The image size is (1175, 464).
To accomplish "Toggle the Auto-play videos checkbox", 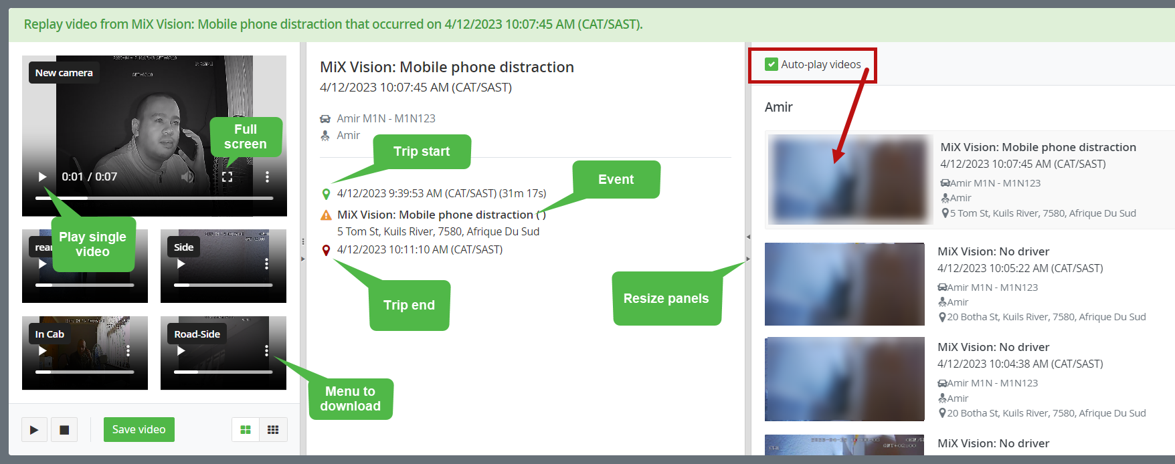I will 772,64.
